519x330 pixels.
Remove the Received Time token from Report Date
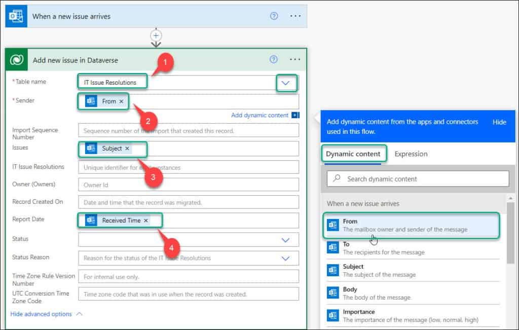click(145, 221)
